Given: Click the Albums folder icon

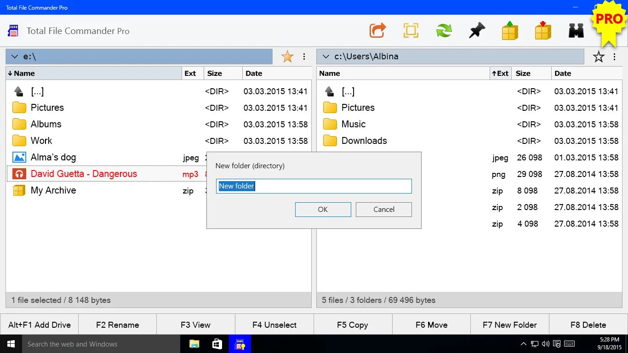Looking at the screenshot, I should pyautogui.click(x=19, y=124).
